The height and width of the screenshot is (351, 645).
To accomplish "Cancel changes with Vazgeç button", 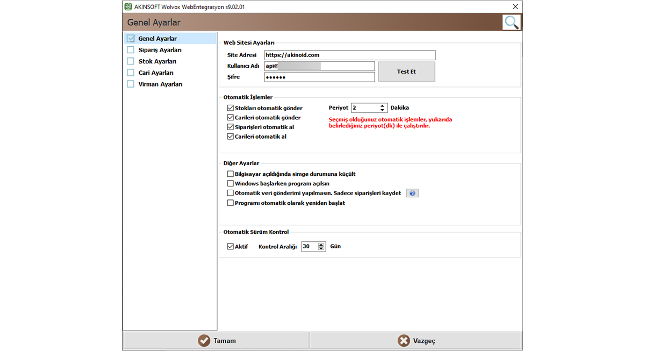I will pyautogui.click(x=415, y=341).
